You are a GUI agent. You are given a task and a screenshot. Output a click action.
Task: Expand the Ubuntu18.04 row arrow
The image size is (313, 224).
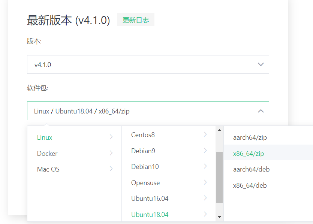click(205, 214)
